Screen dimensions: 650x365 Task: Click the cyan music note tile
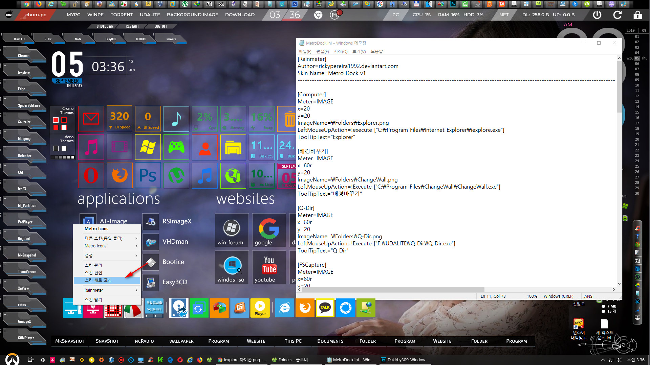pyautogui.click(x=176, y=119)
